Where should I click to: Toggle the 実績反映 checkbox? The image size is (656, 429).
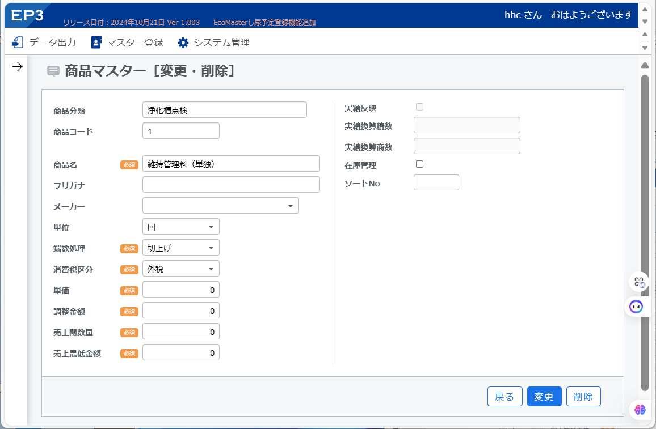click(x=419, y=107)
